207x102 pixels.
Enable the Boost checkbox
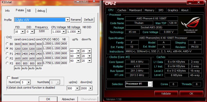9,78
